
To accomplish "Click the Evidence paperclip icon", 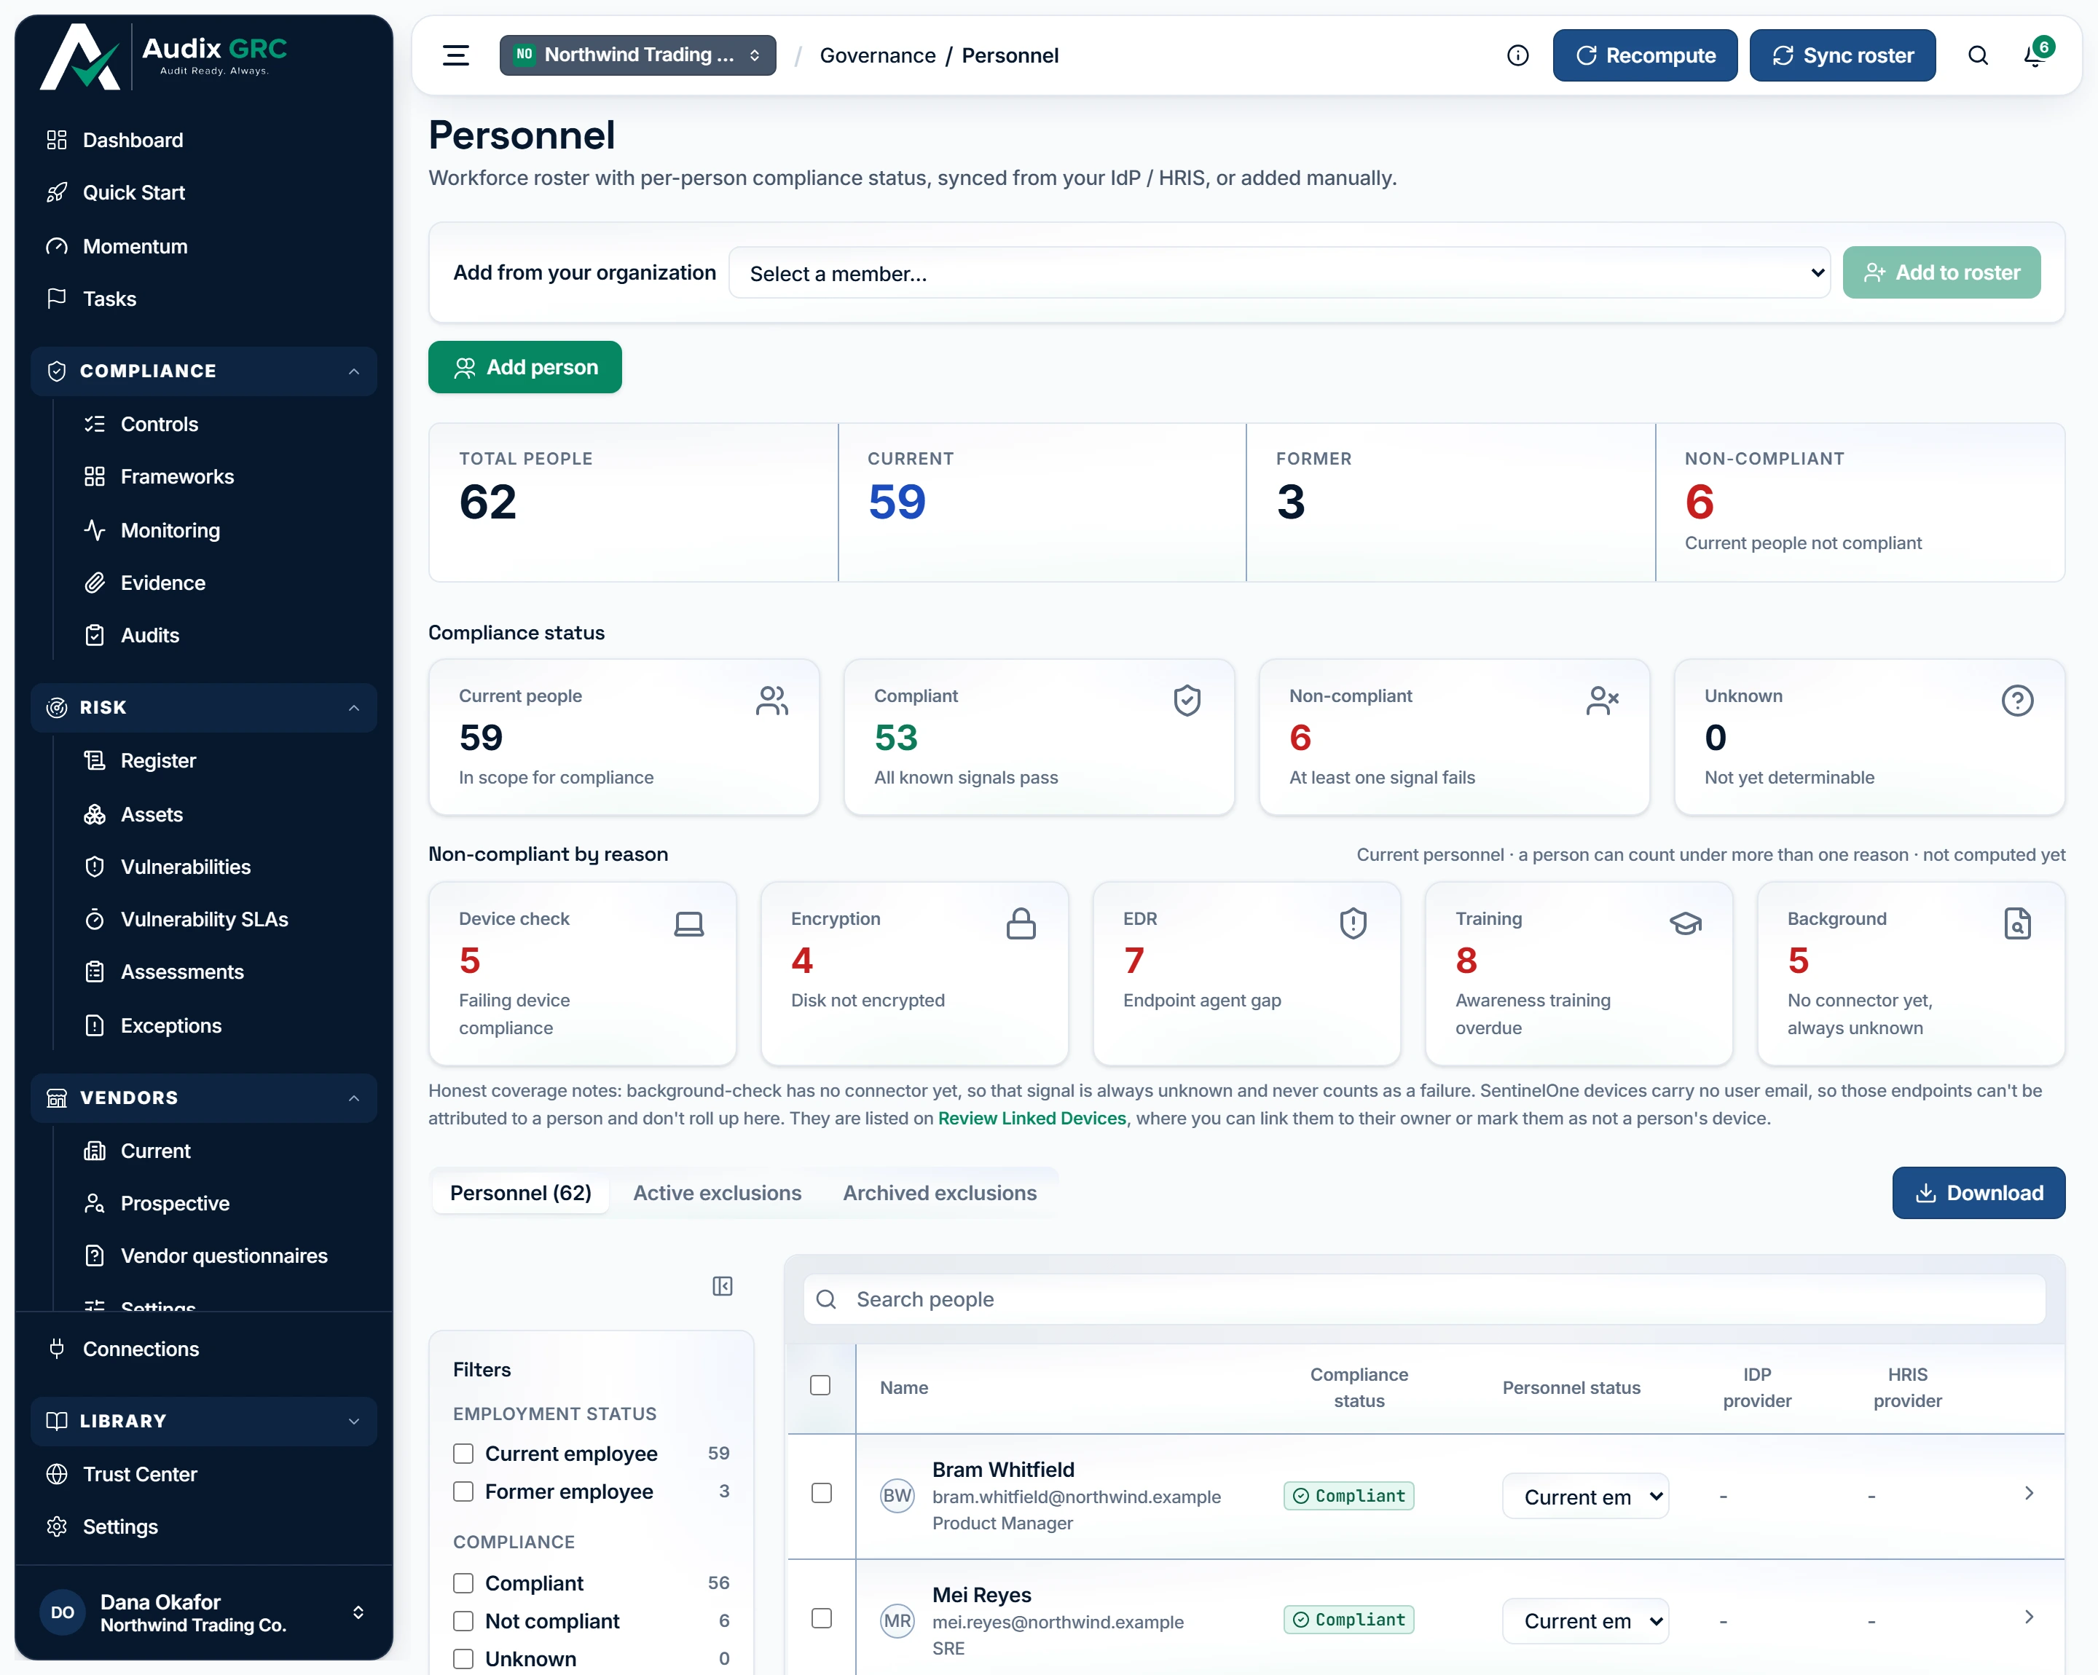I will (x=95, y=583).
